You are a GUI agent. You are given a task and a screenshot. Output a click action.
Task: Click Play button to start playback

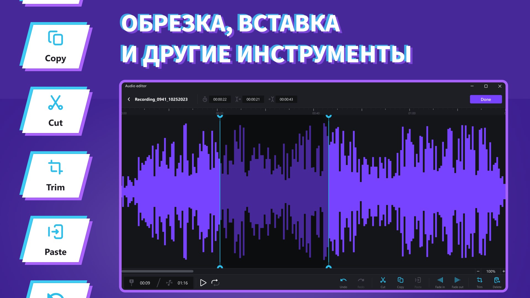coord(202,283)
